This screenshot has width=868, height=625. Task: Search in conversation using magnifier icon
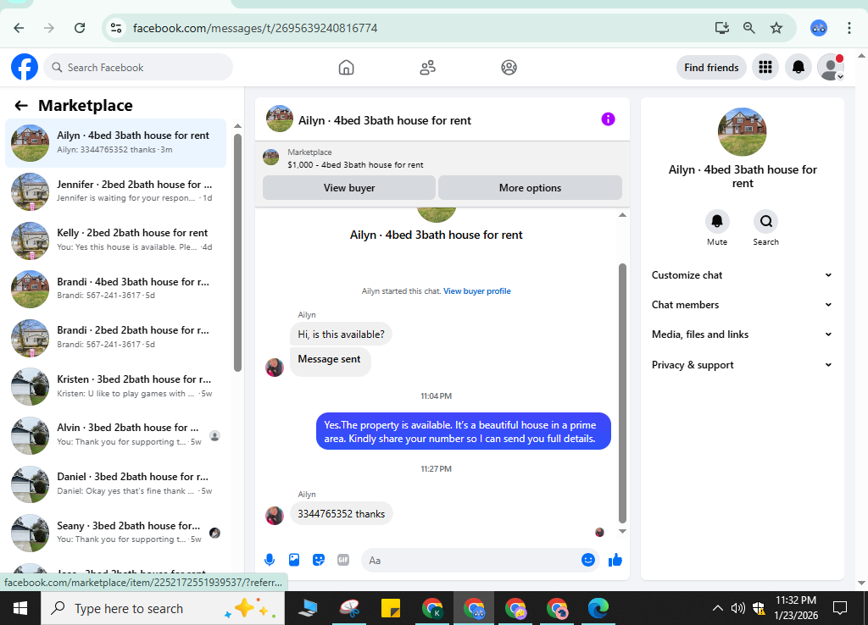click(765, 221)
